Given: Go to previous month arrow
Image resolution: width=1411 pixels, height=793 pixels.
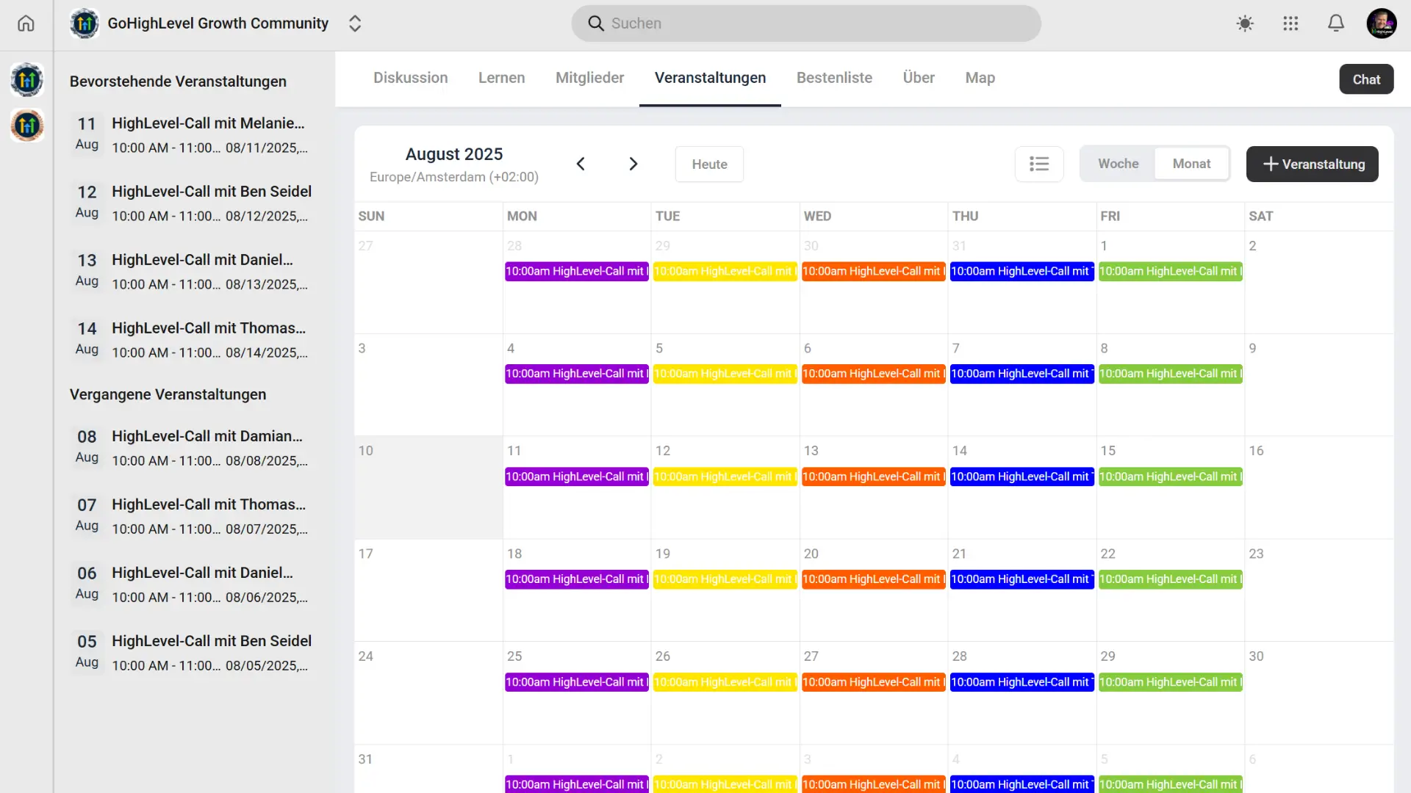Looking at the screenshot, I should point(581,164).
